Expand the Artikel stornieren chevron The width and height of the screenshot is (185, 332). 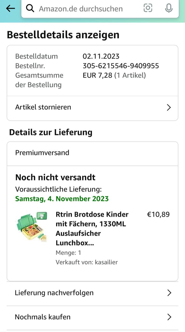click(169, 107)
